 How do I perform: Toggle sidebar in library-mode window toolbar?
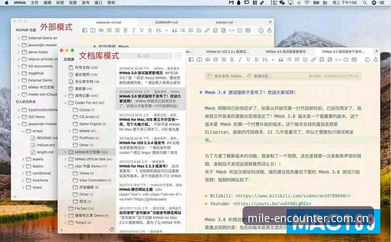click(191, 60)
